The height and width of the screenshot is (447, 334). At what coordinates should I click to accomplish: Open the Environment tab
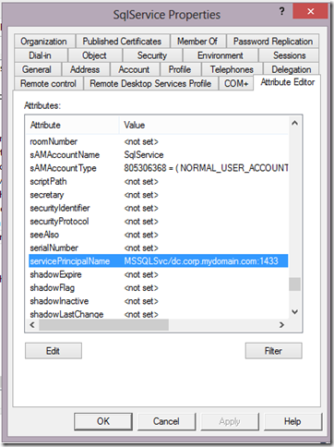tap(221, 55)
